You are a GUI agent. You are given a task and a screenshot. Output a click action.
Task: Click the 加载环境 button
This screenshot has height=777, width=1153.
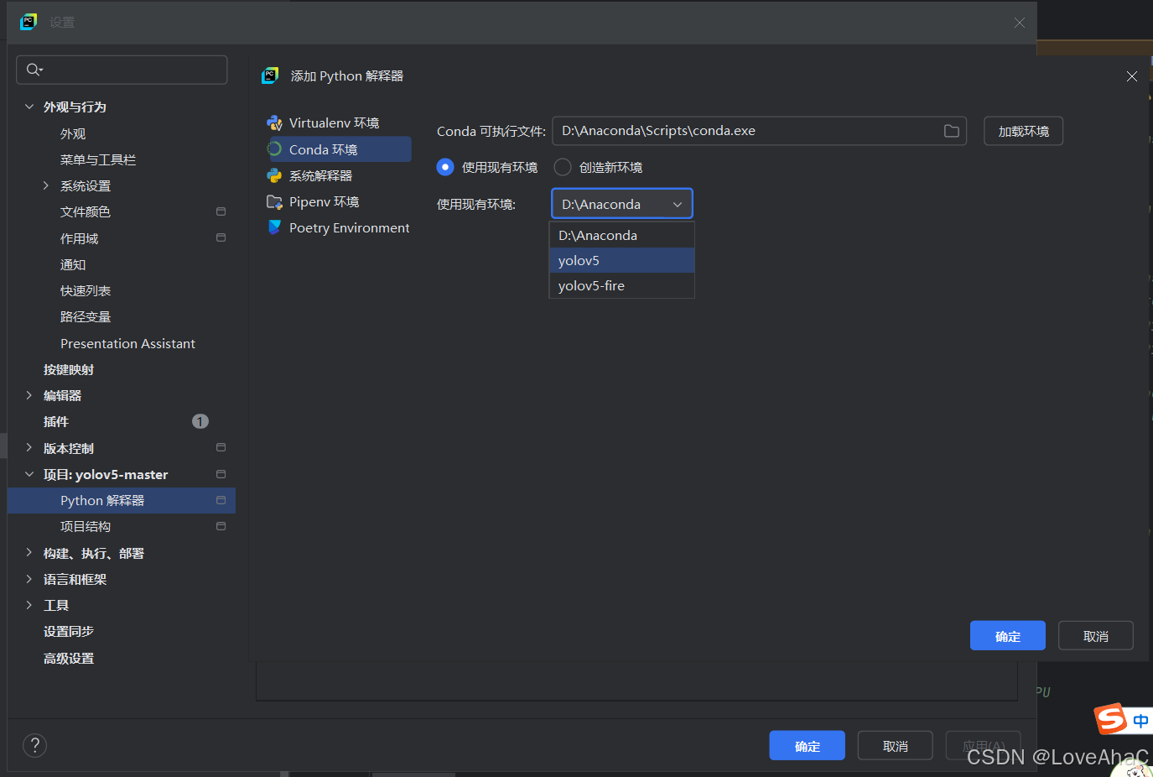(x=1023, y=131)
